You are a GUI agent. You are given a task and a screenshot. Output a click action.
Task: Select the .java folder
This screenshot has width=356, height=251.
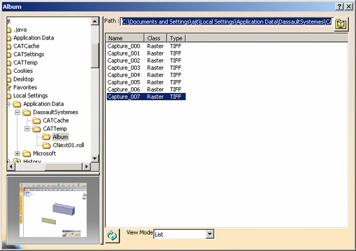(x=20, y=30)
